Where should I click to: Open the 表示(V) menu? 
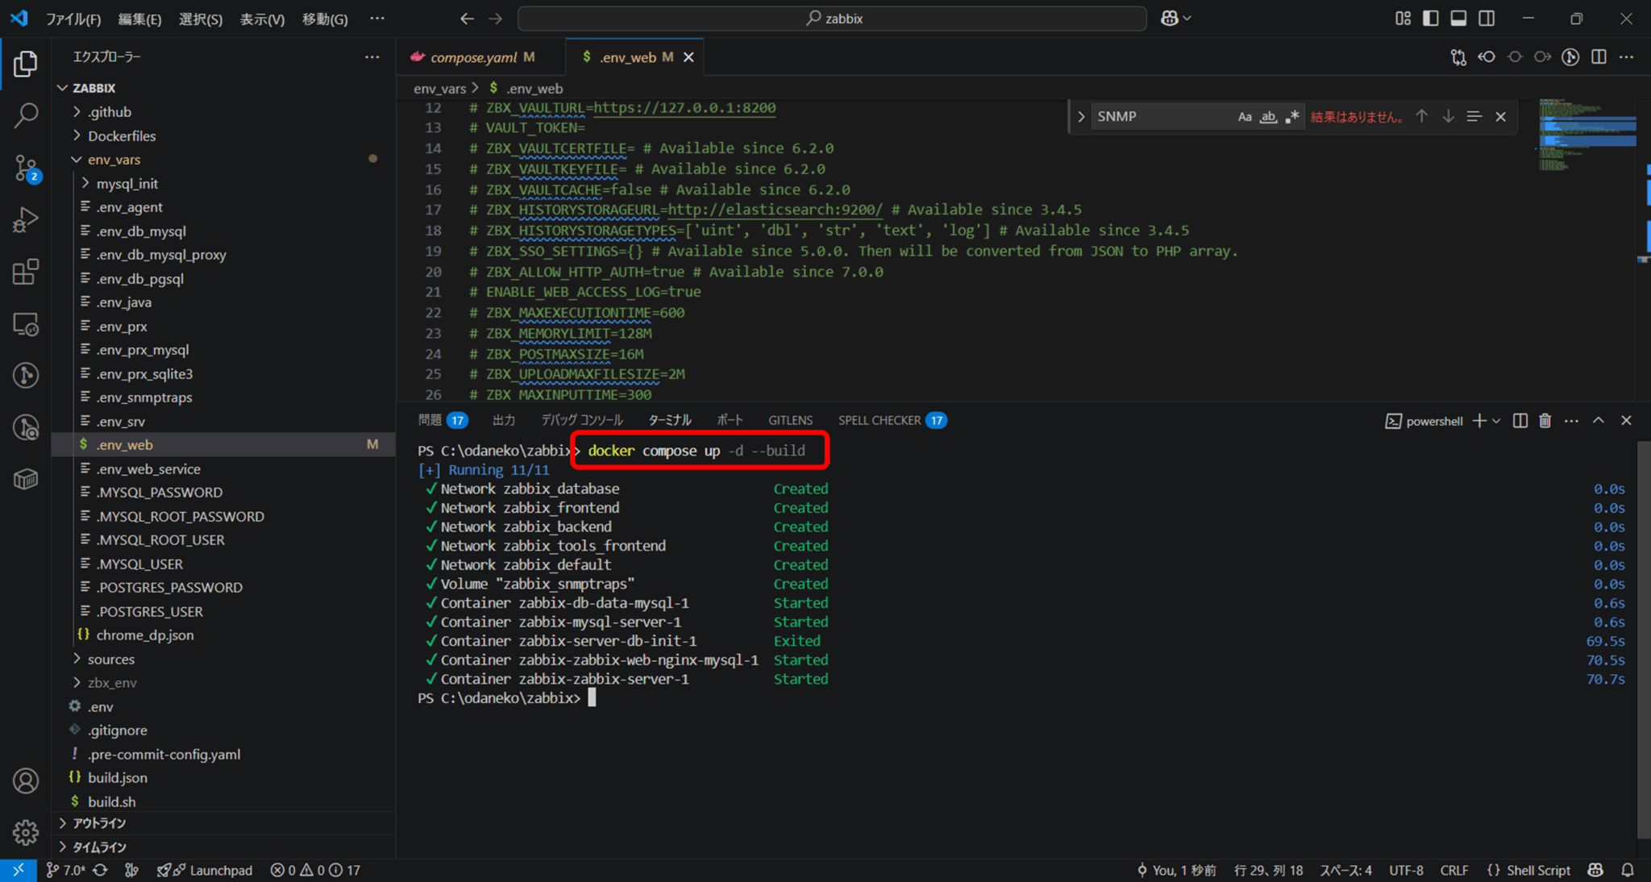coord(262,19)
